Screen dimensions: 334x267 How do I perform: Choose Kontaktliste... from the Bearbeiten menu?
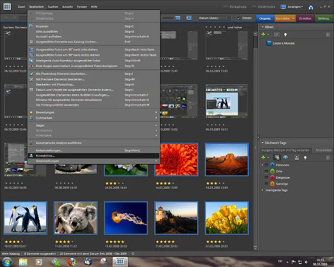point(46,155)
